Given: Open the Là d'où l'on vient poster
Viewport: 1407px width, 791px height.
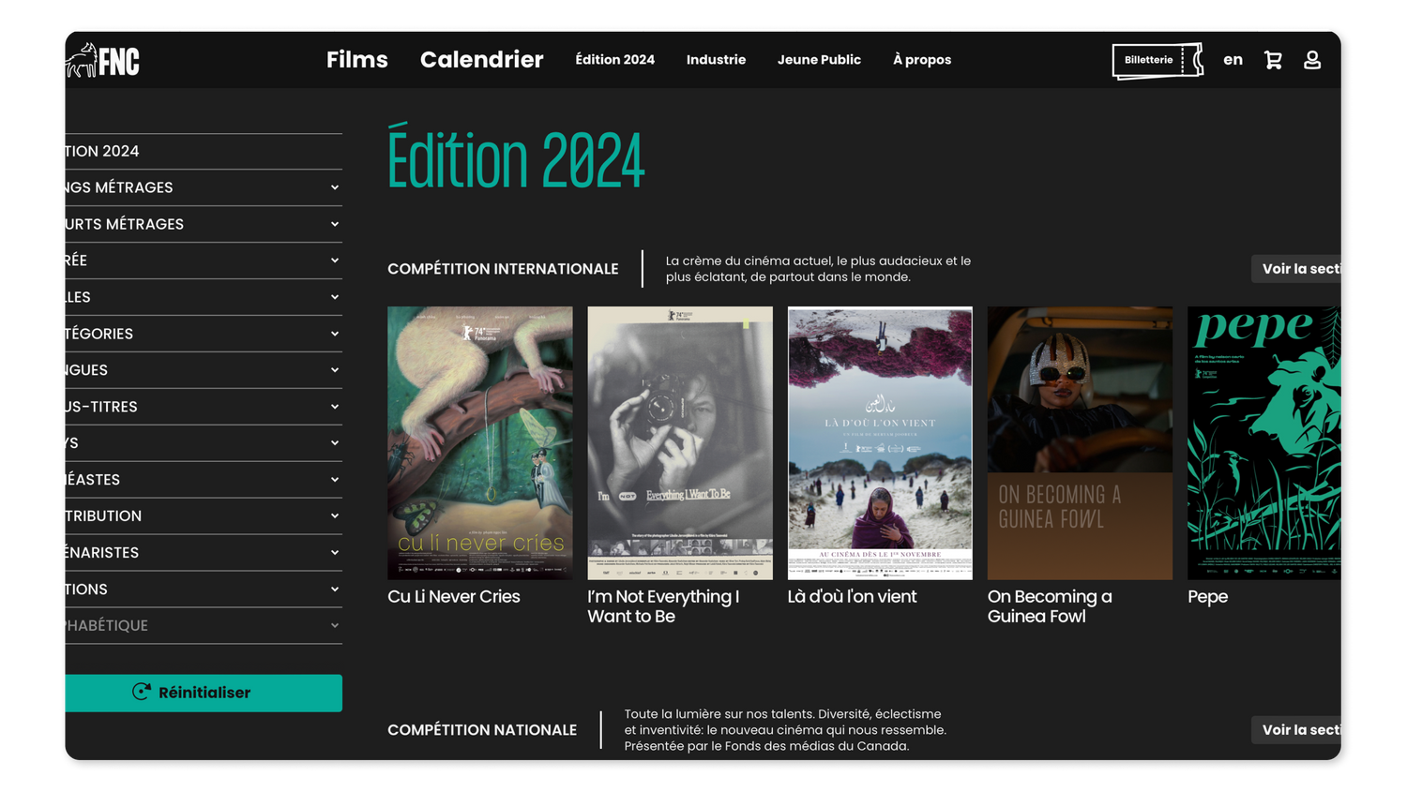Looking at the screenshot, I should pyautogui.click(x=880, y=442).
